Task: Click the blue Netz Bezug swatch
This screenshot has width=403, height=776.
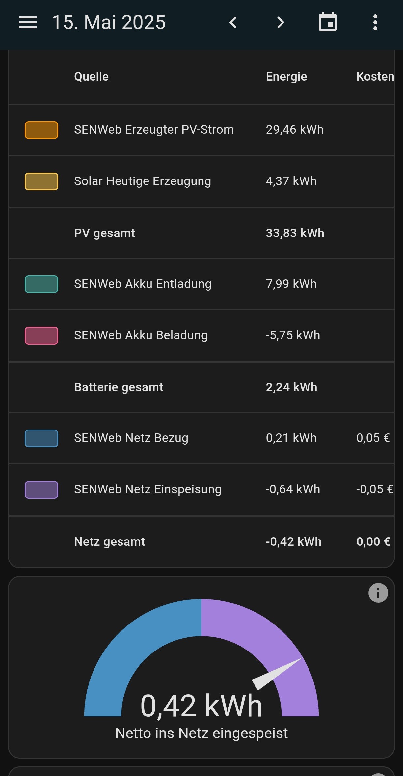Action: (41, 438)
